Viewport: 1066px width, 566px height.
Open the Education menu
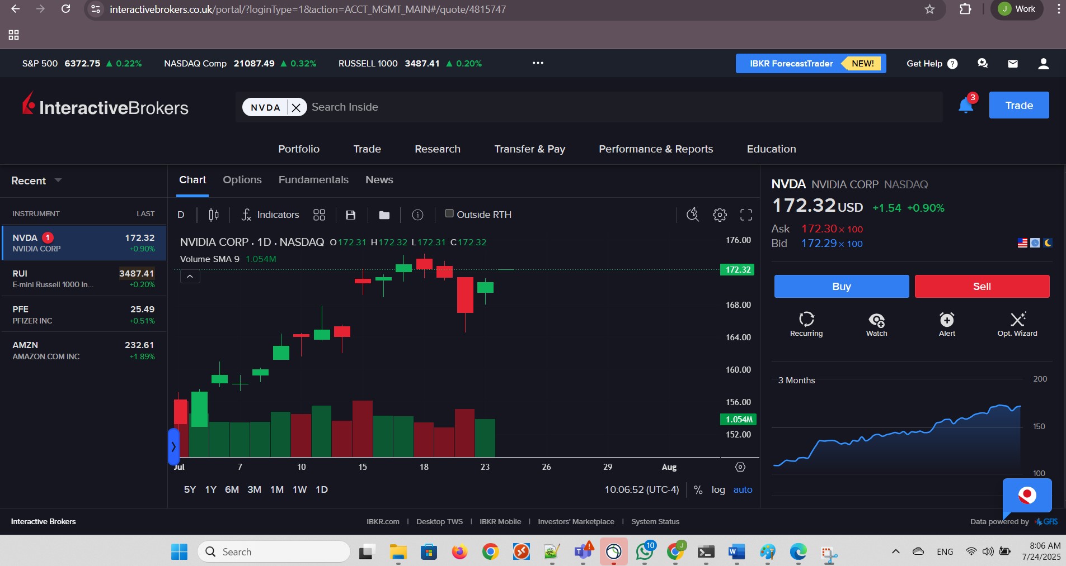pyautogui.click(x=771, y=149)
